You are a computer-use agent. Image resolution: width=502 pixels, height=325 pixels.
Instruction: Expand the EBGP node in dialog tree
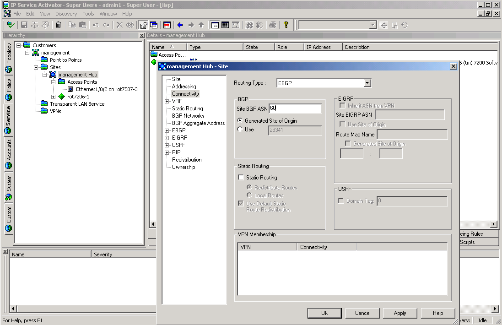coord(167,130)
